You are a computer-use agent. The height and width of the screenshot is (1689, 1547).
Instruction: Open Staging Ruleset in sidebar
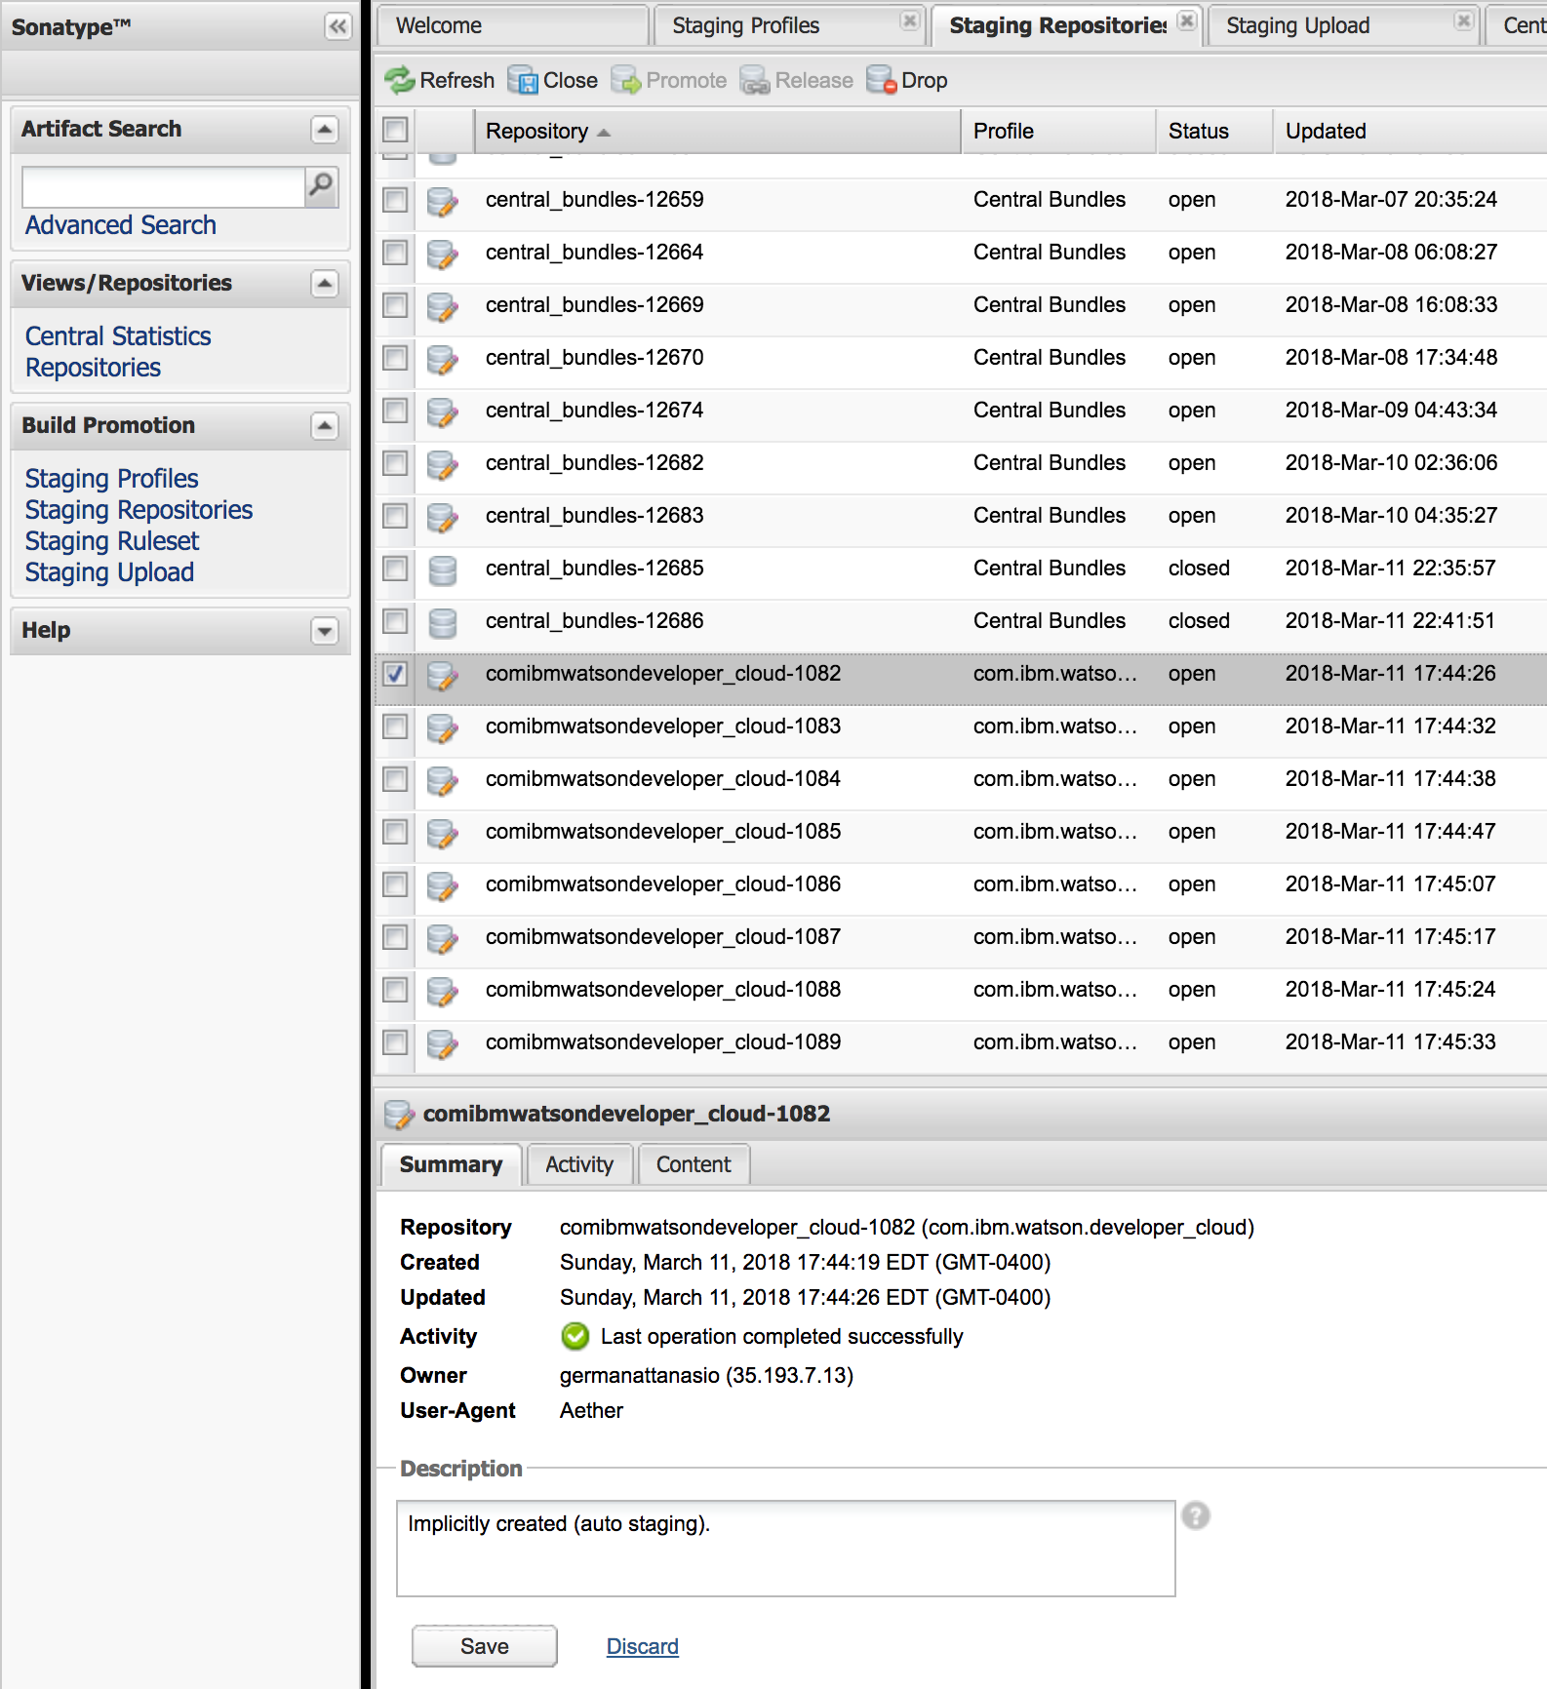pos(112,541)
